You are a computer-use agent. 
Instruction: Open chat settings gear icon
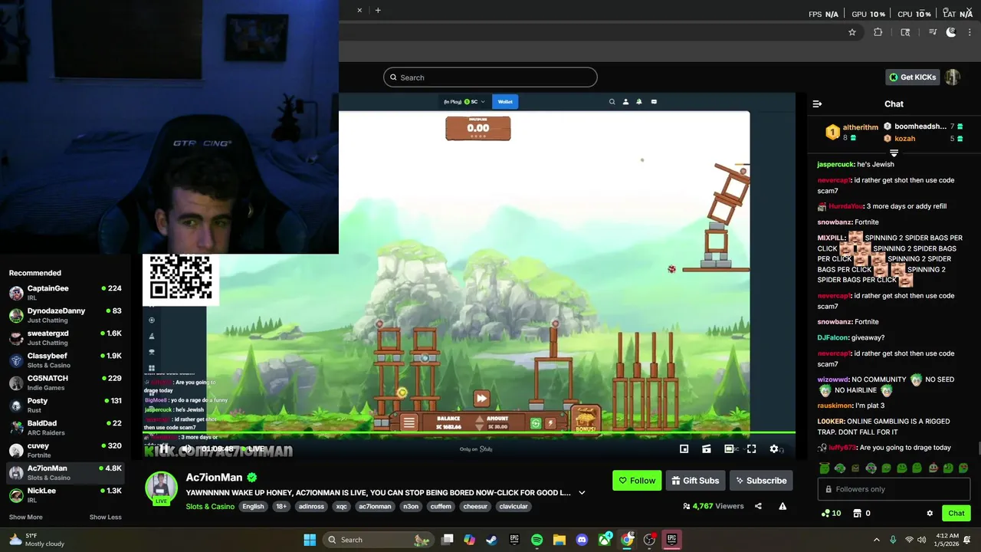tap(930, 513)
